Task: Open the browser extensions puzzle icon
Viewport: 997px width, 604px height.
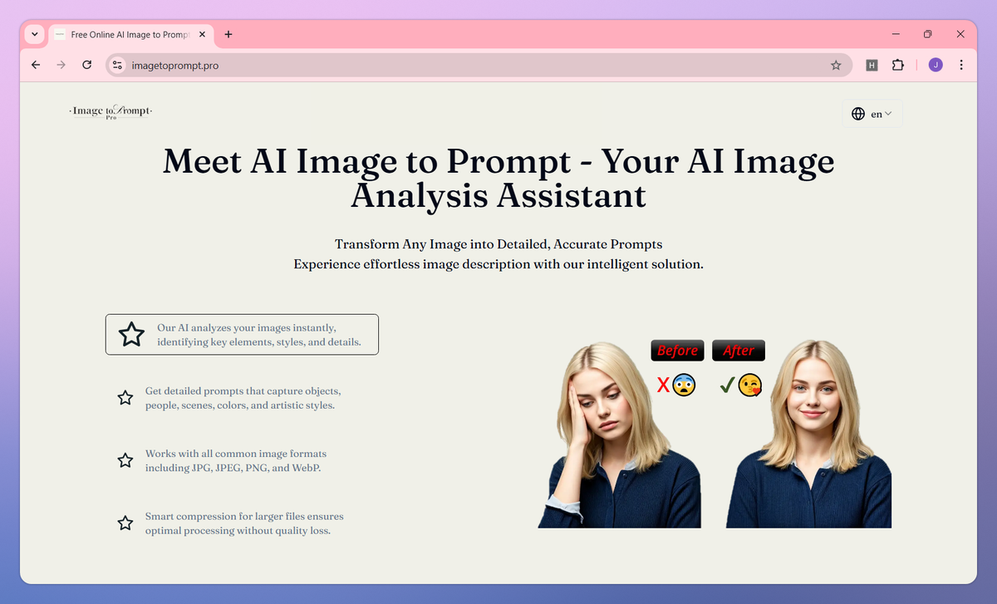Action: click(898, 64)
